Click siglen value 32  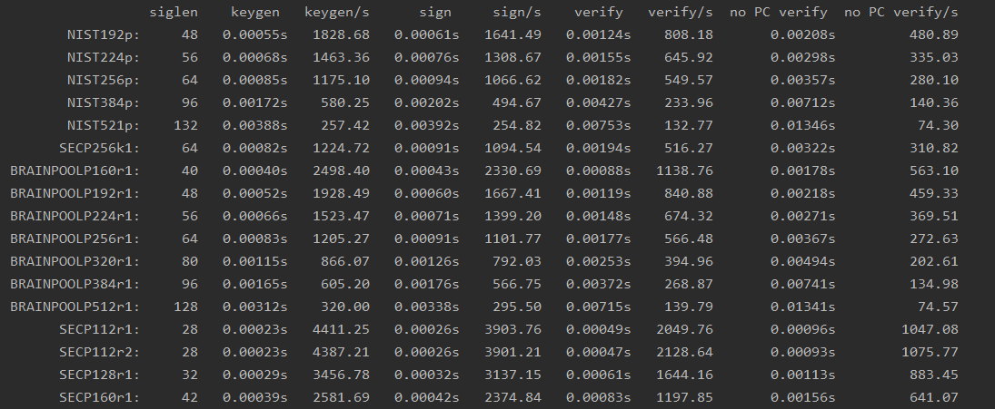(190, 375)
